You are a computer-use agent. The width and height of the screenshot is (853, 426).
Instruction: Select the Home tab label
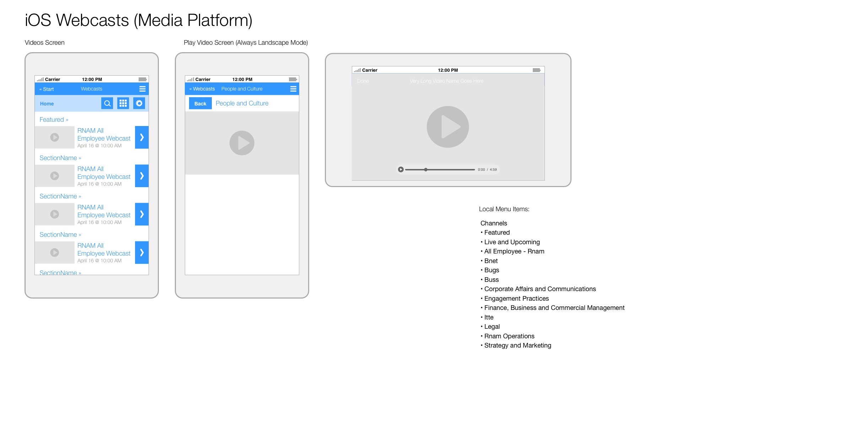(x=47, y=104)
